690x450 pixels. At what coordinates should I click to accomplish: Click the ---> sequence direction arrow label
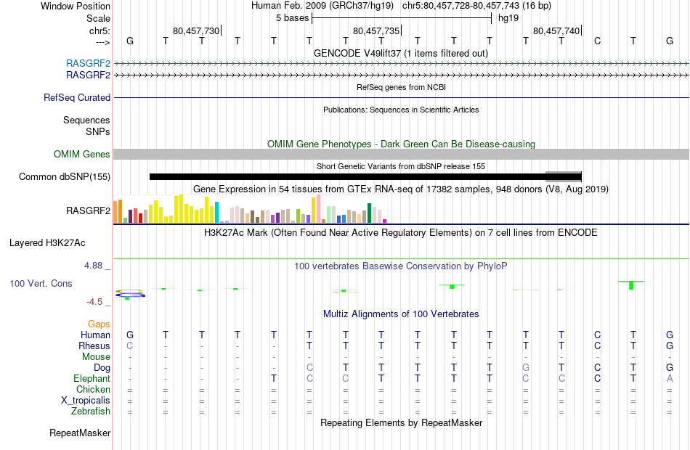pyautogui.click(x=103, y=42)
